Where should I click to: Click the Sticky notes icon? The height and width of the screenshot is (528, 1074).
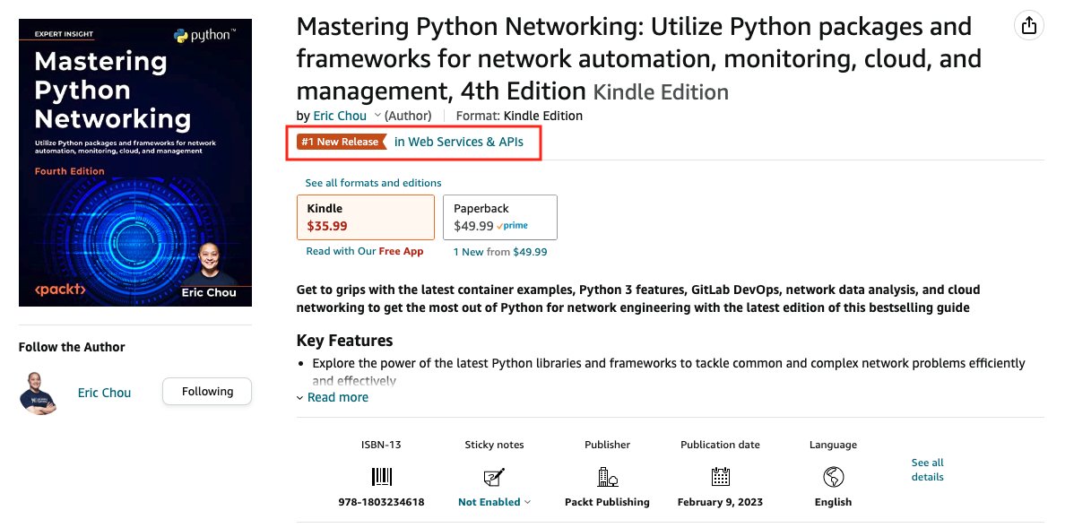tap(494, 477)
